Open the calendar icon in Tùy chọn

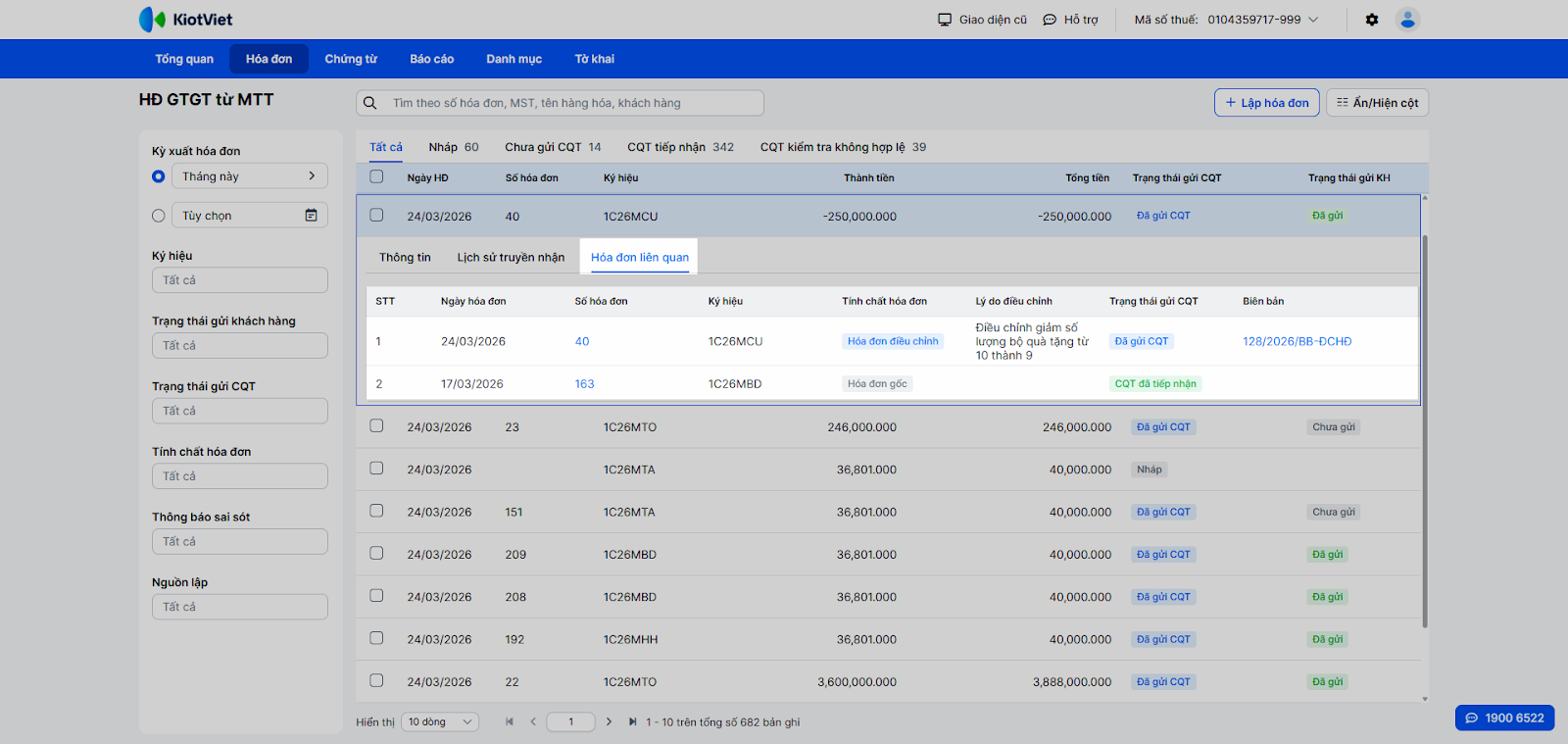311,216
